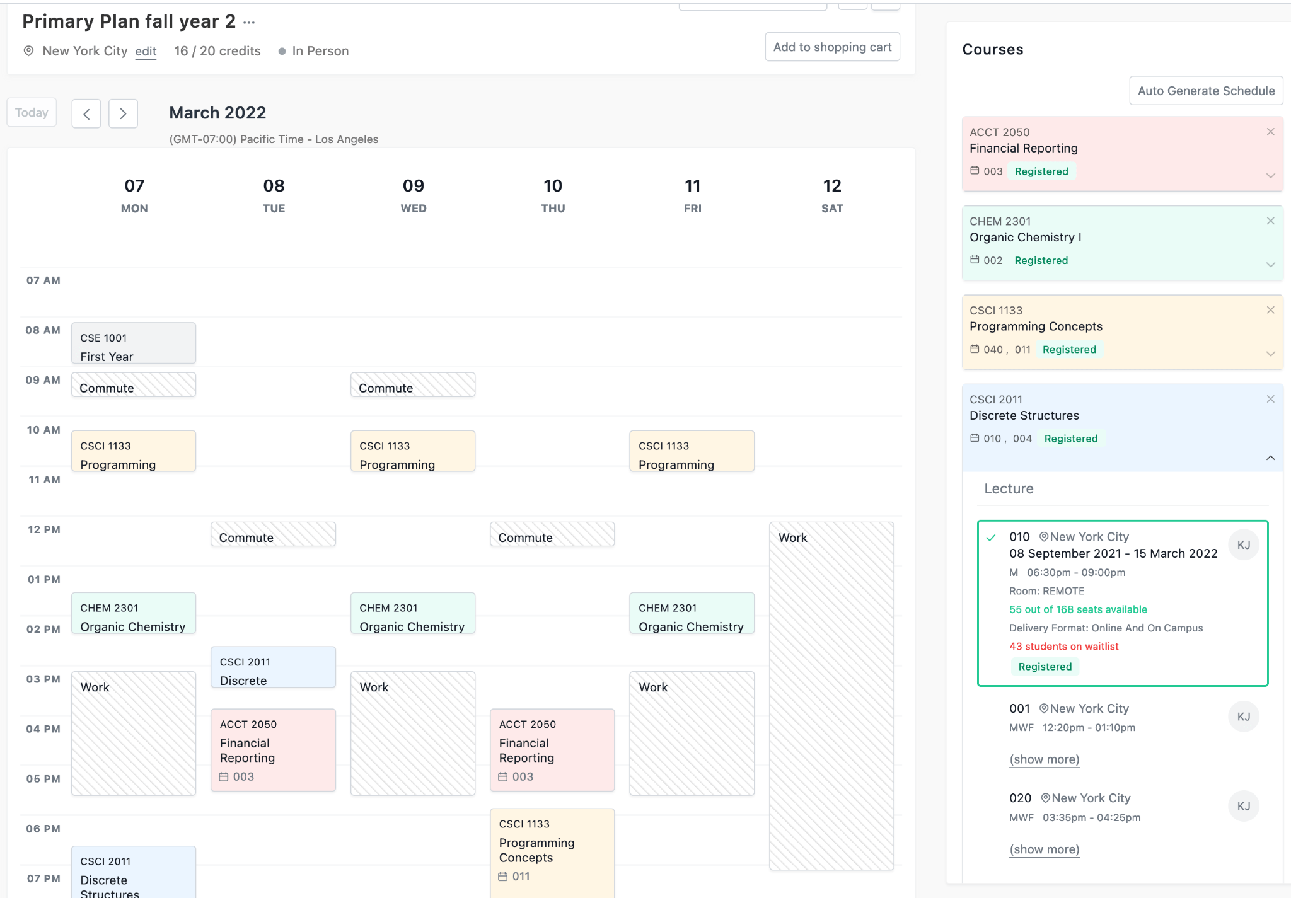Open the Saturday Work block on calendar

(831, 693)
